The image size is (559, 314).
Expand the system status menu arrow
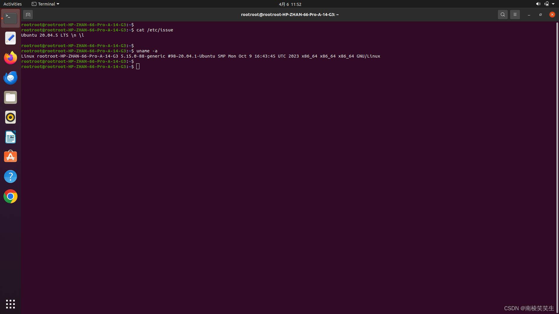point(553,4)
